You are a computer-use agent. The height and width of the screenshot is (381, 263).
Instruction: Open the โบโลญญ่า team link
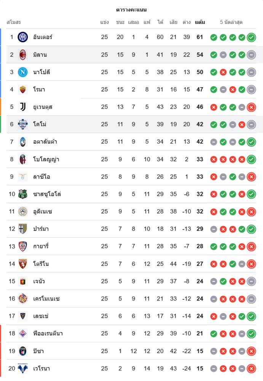pos(46,159)
